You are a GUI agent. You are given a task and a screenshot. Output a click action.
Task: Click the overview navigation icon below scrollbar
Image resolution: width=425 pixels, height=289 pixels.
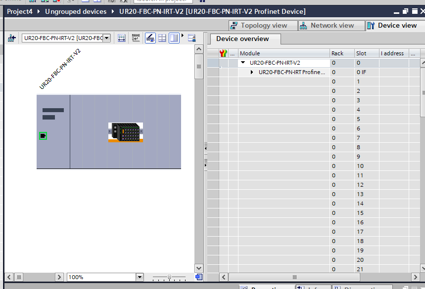pos(199,277)
